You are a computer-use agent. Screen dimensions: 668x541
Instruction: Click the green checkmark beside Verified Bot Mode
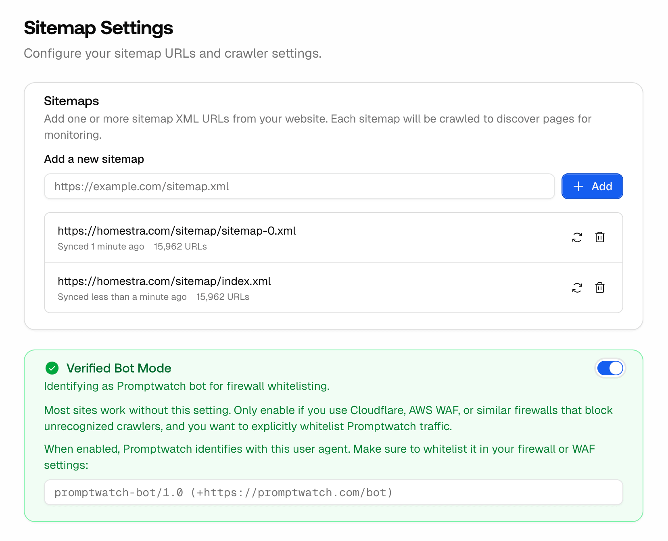52,368
